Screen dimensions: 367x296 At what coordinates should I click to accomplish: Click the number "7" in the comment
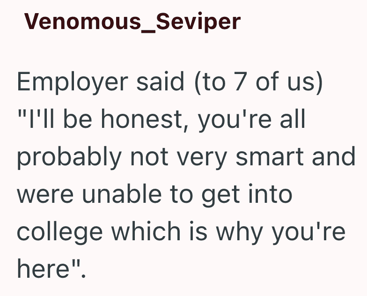tap(240, 82)
